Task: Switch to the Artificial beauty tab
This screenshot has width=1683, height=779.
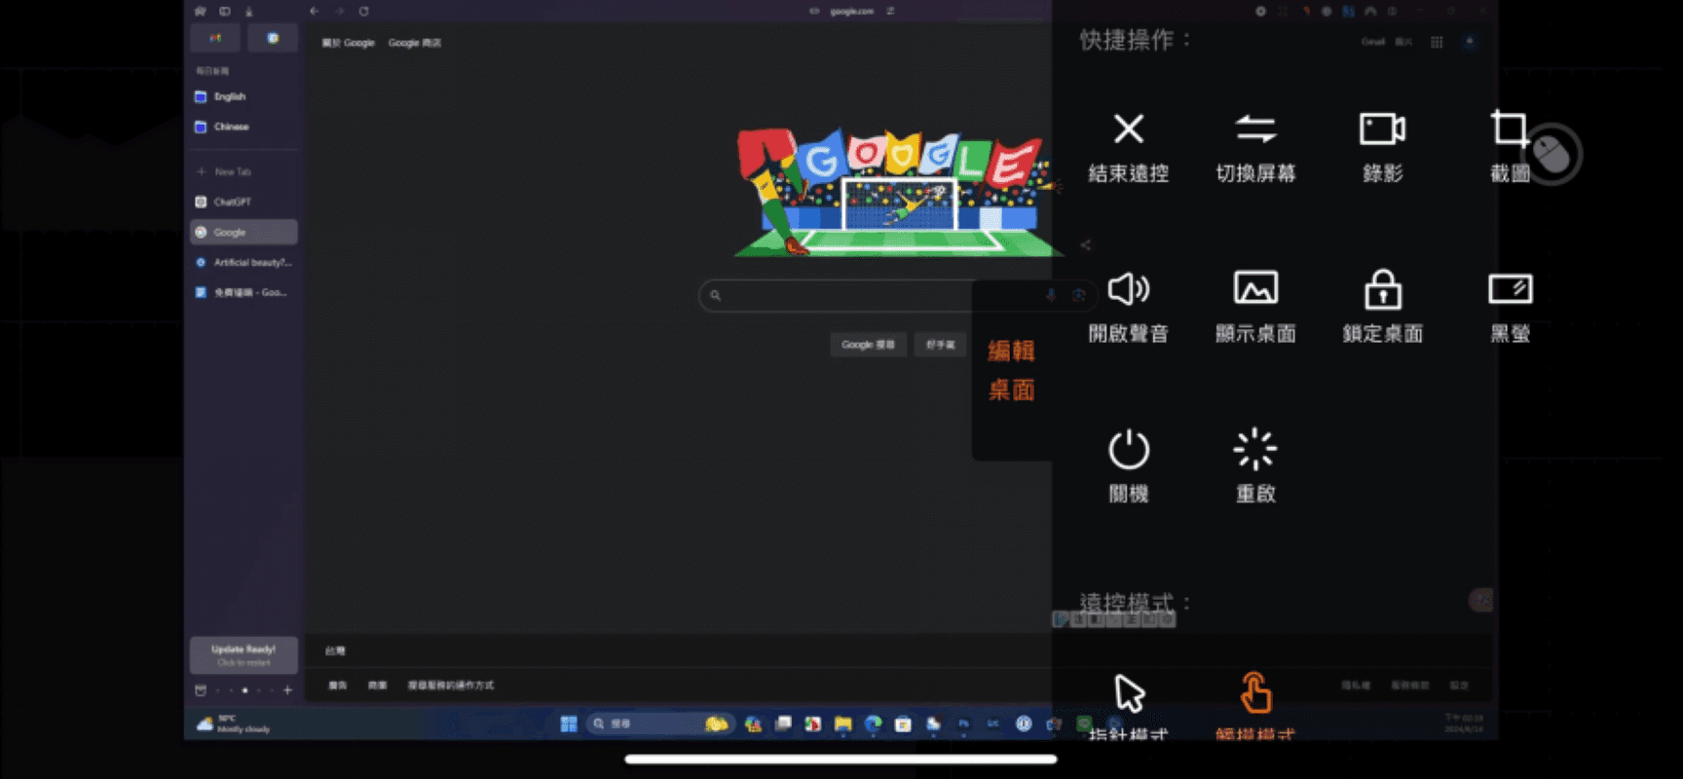Action: click(x=243, y=262)
